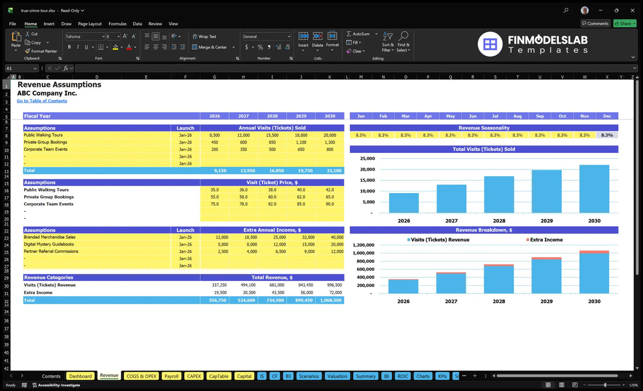Click the Copy icon

coord(27,42)
